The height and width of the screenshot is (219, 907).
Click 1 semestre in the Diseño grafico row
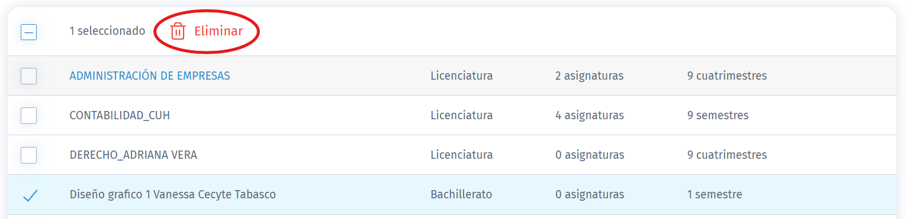coord(715,194)
